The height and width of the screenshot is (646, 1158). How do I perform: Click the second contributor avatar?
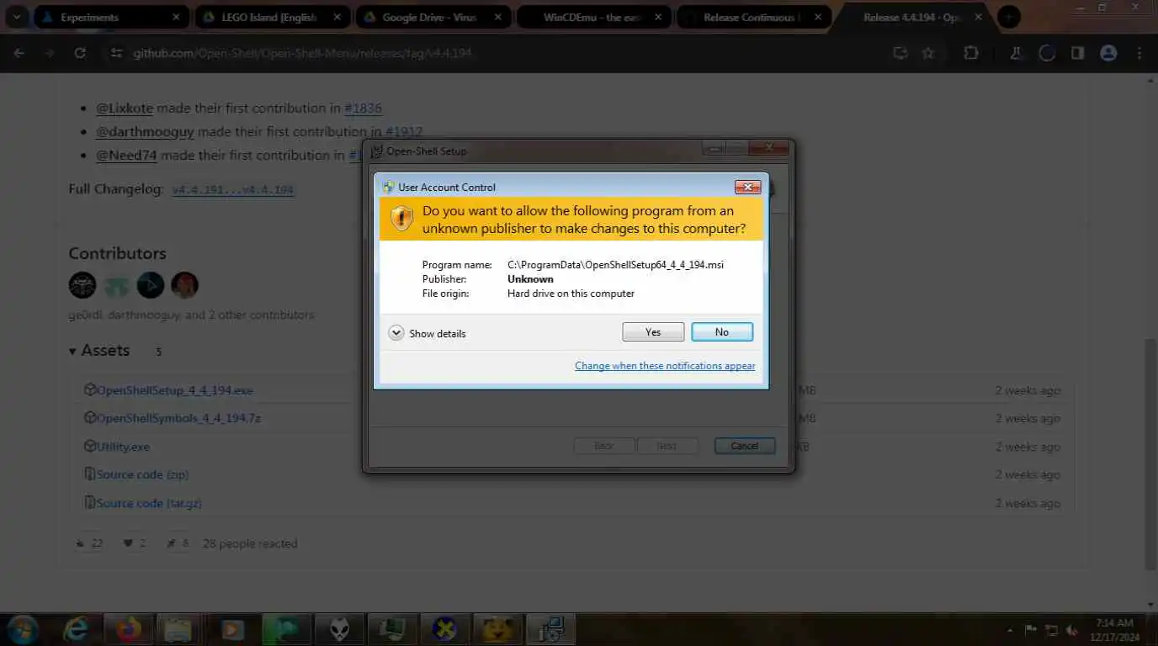point(116,285)
